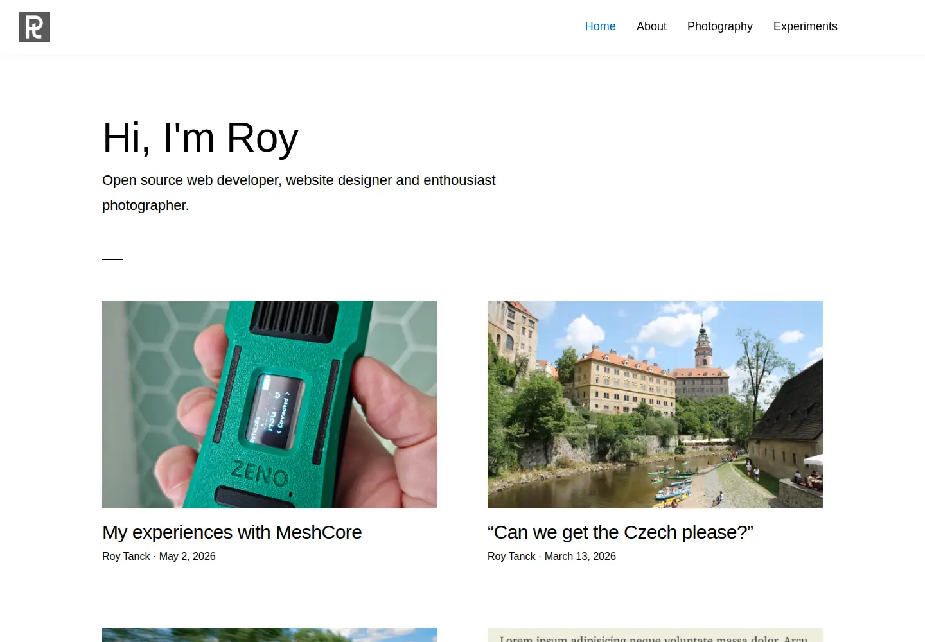Select the March 13, 2026 date
Image resolution: width=925 pixels, height=642 pixels.
tap(580, 556)
